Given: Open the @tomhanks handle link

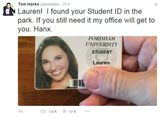Looking at the screenshot, I should pyautogui.click(x=50, y=4).
